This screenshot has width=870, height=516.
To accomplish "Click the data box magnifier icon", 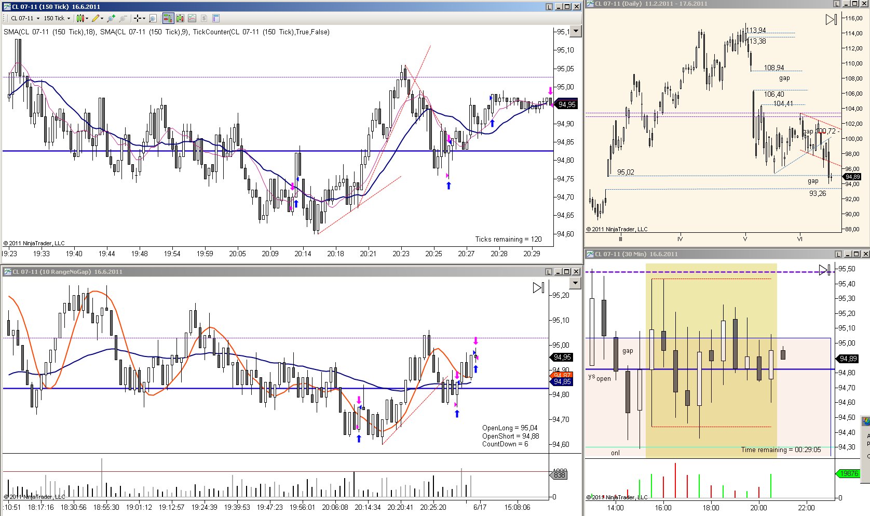I will [x=153, y=18].
